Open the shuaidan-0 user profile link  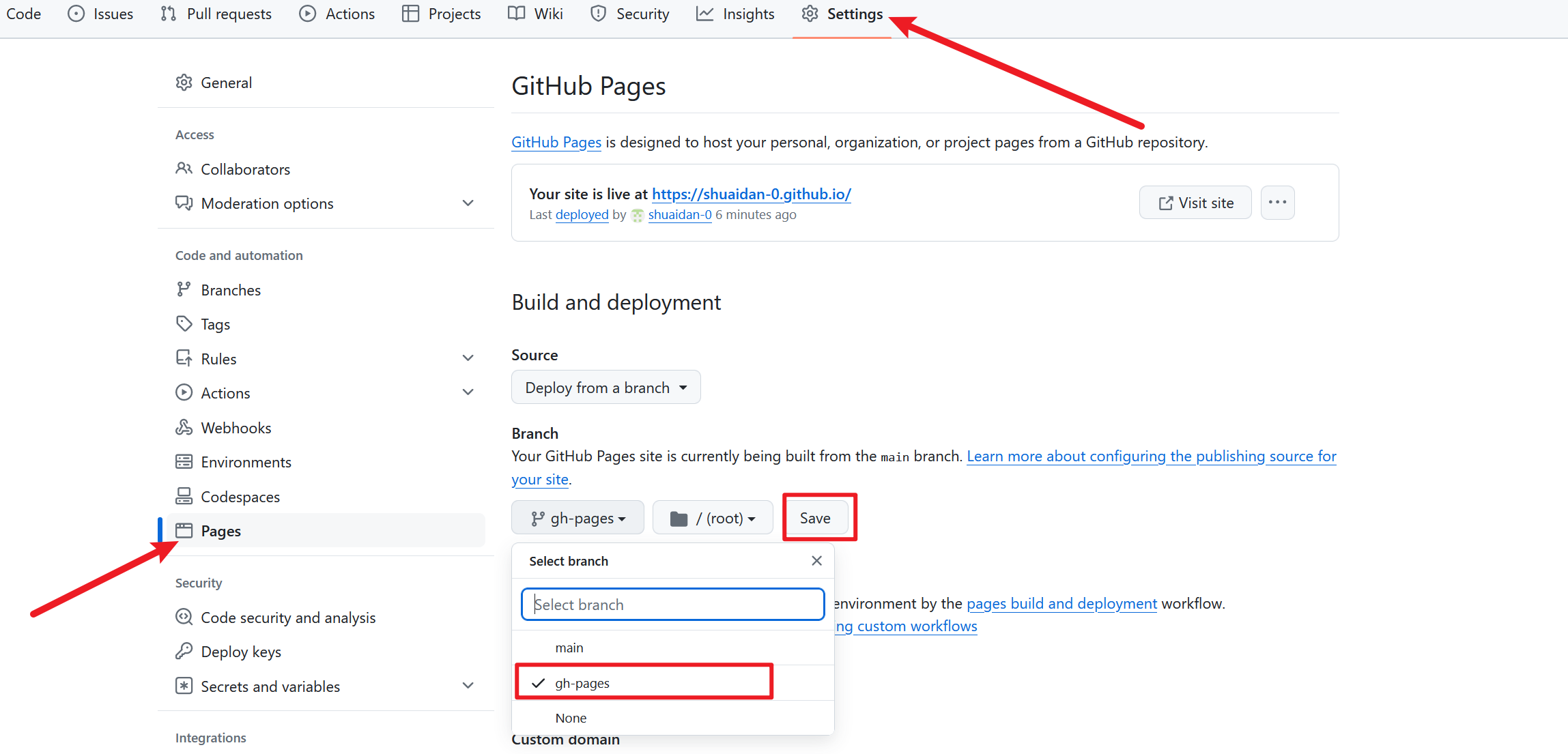tap(680, 214)
